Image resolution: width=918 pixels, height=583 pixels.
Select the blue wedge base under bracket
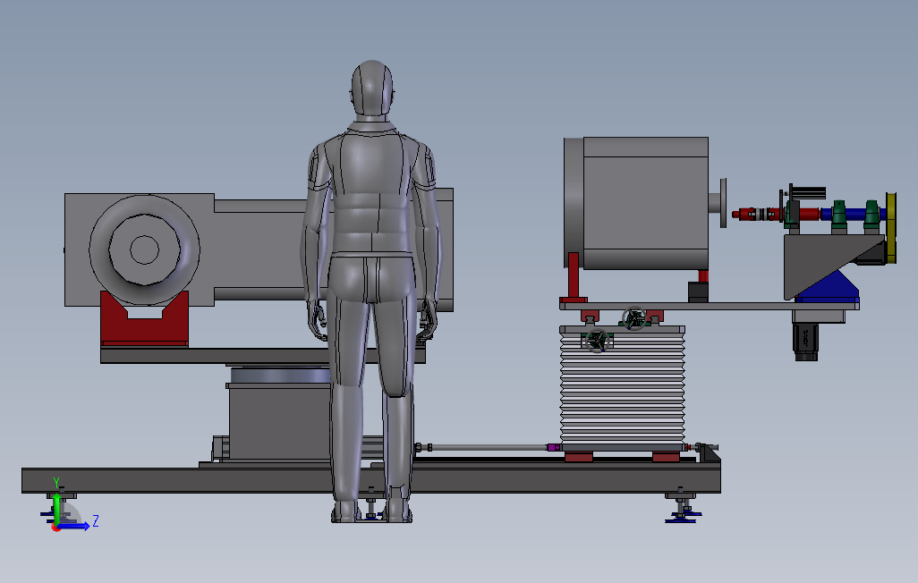830,289
